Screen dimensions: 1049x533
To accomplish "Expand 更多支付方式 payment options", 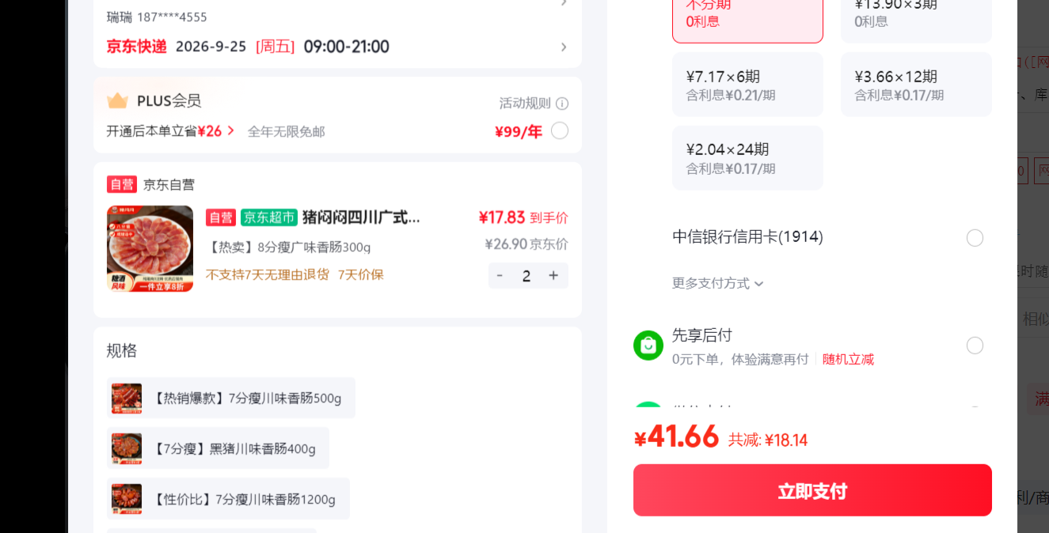I will click(718, 283).
